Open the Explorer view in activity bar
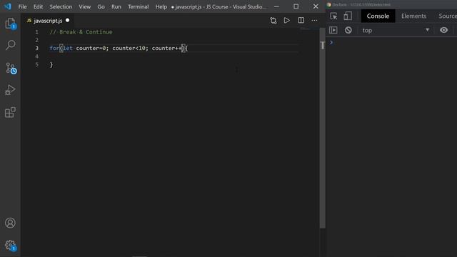This screenshot has width=457, height=257. point(10,24)
